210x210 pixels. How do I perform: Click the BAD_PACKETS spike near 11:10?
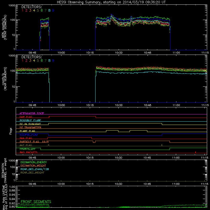196,152
